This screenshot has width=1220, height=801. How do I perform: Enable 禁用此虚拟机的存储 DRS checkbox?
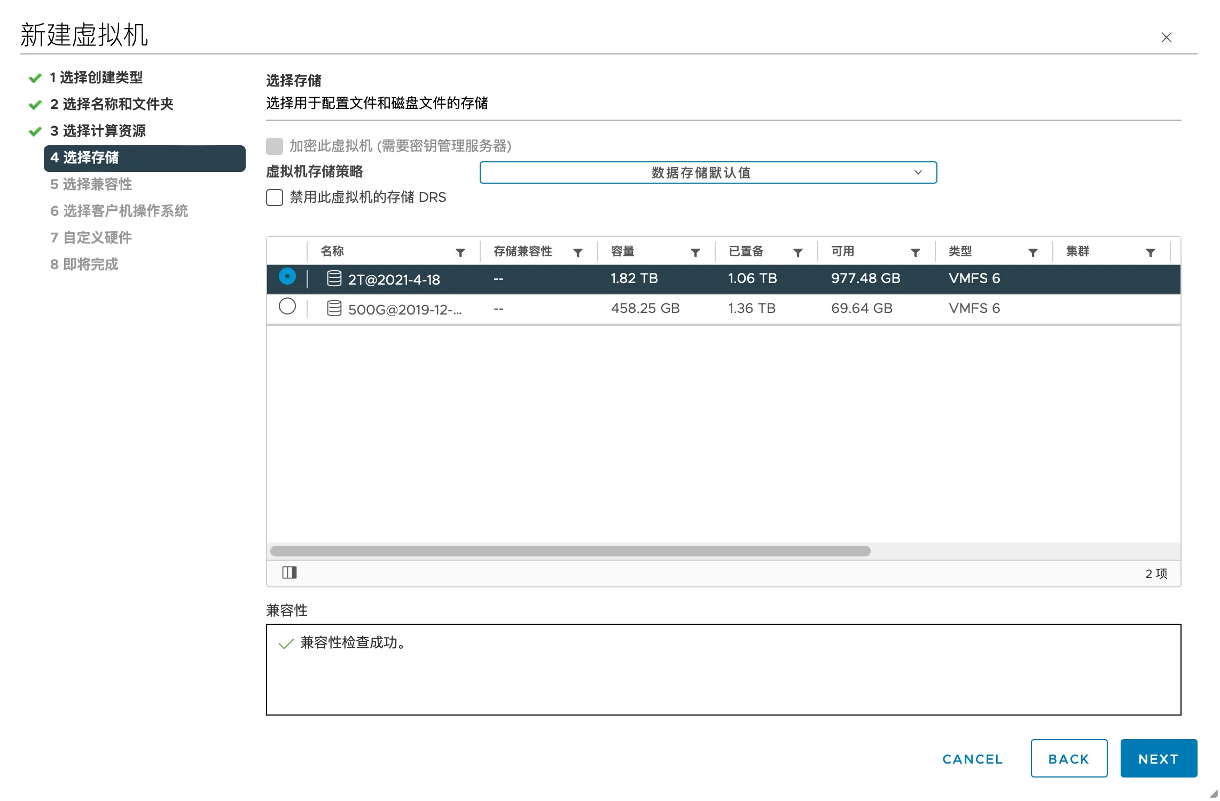275,198
